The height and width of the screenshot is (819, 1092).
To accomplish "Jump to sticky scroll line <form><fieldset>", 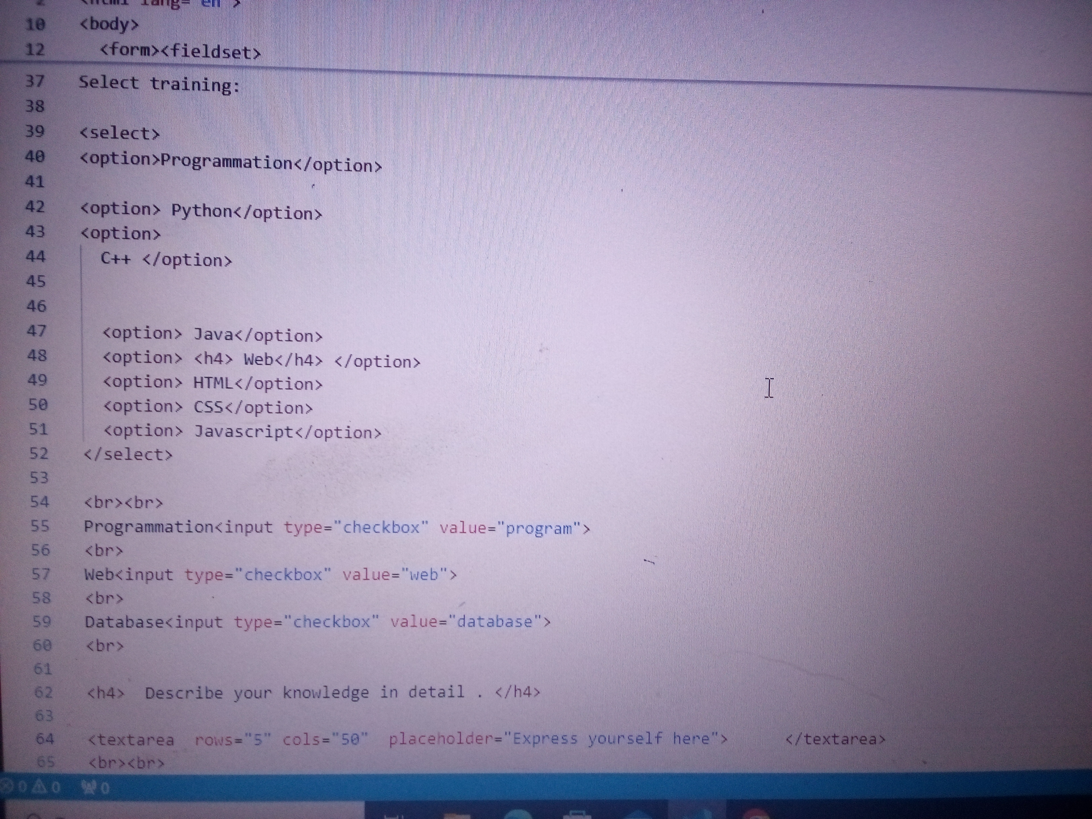I will coord(180,51).
